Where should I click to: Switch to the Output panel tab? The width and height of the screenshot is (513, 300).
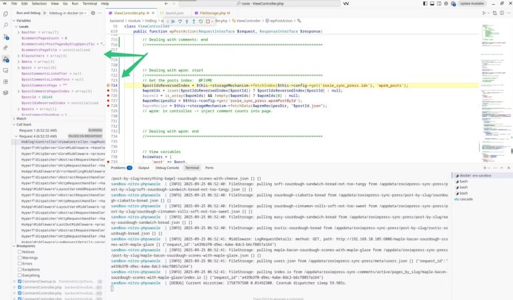pyautogui.click(x=144, y=168)
